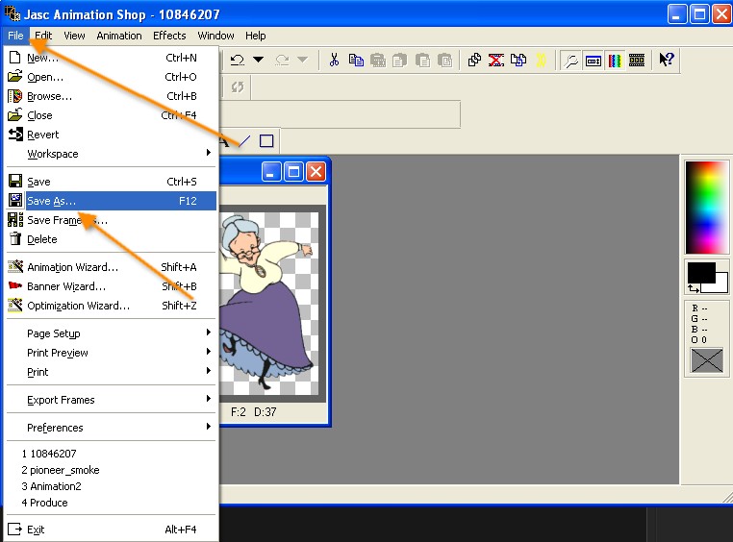
Task: Minimize the animation document window
Action: 271,172
